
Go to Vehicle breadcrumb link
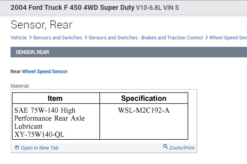click(19, 38)
